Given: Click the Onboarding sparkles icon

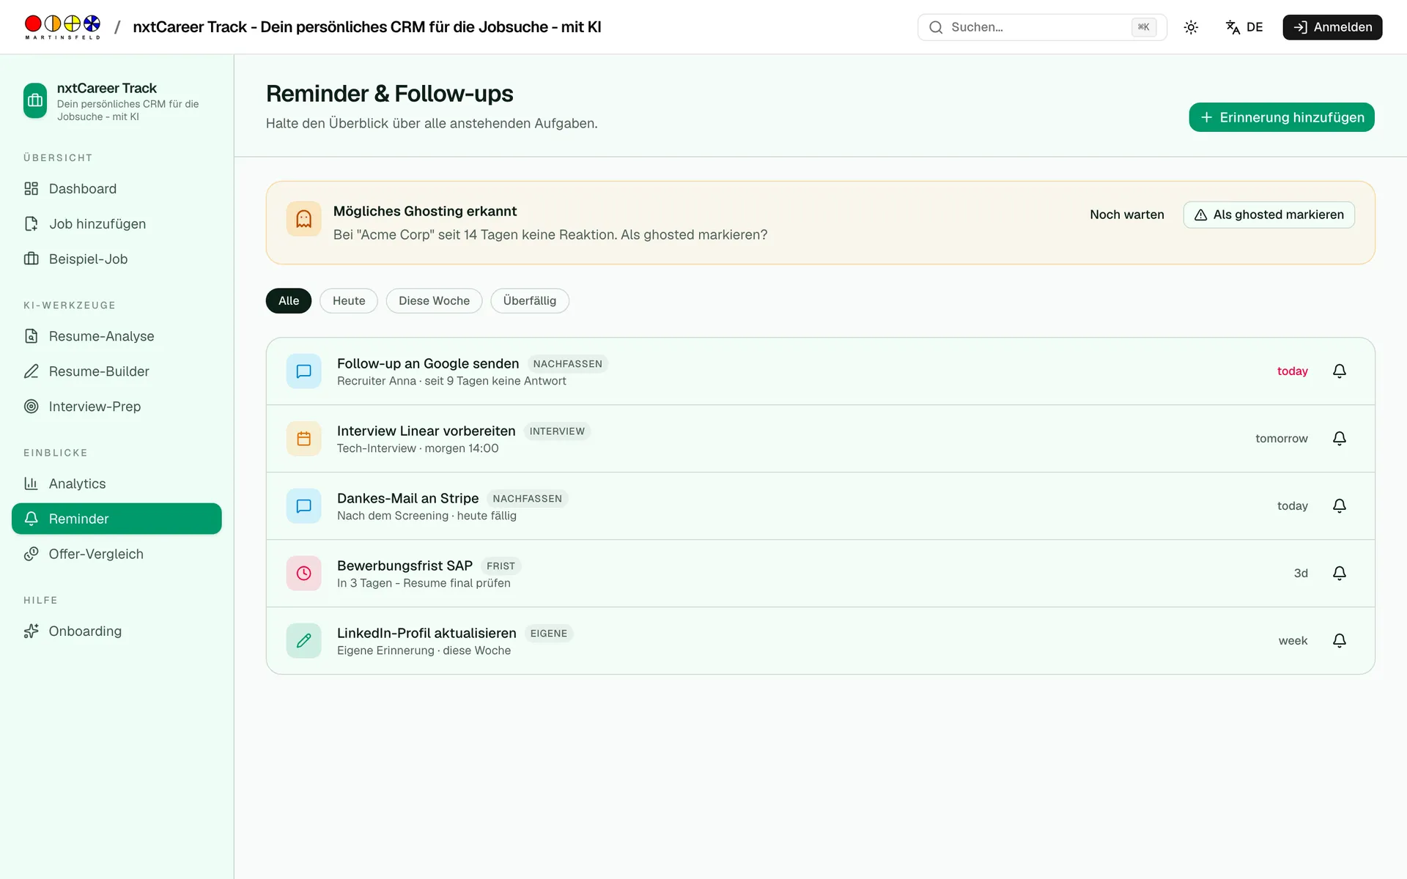Looking at the screenshot, I should point(31,631).
